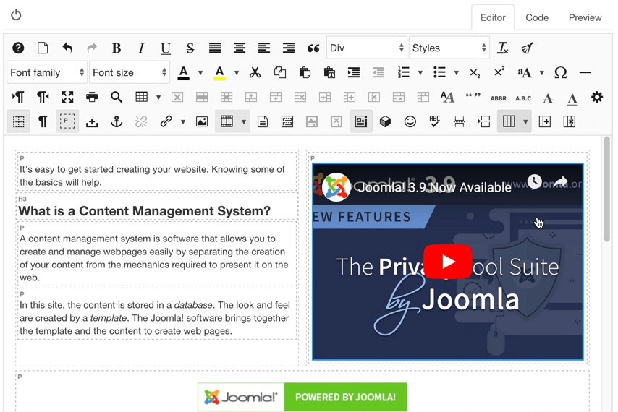Open the Div format dropdown
The image size is (618, 412).
[367, 48]
